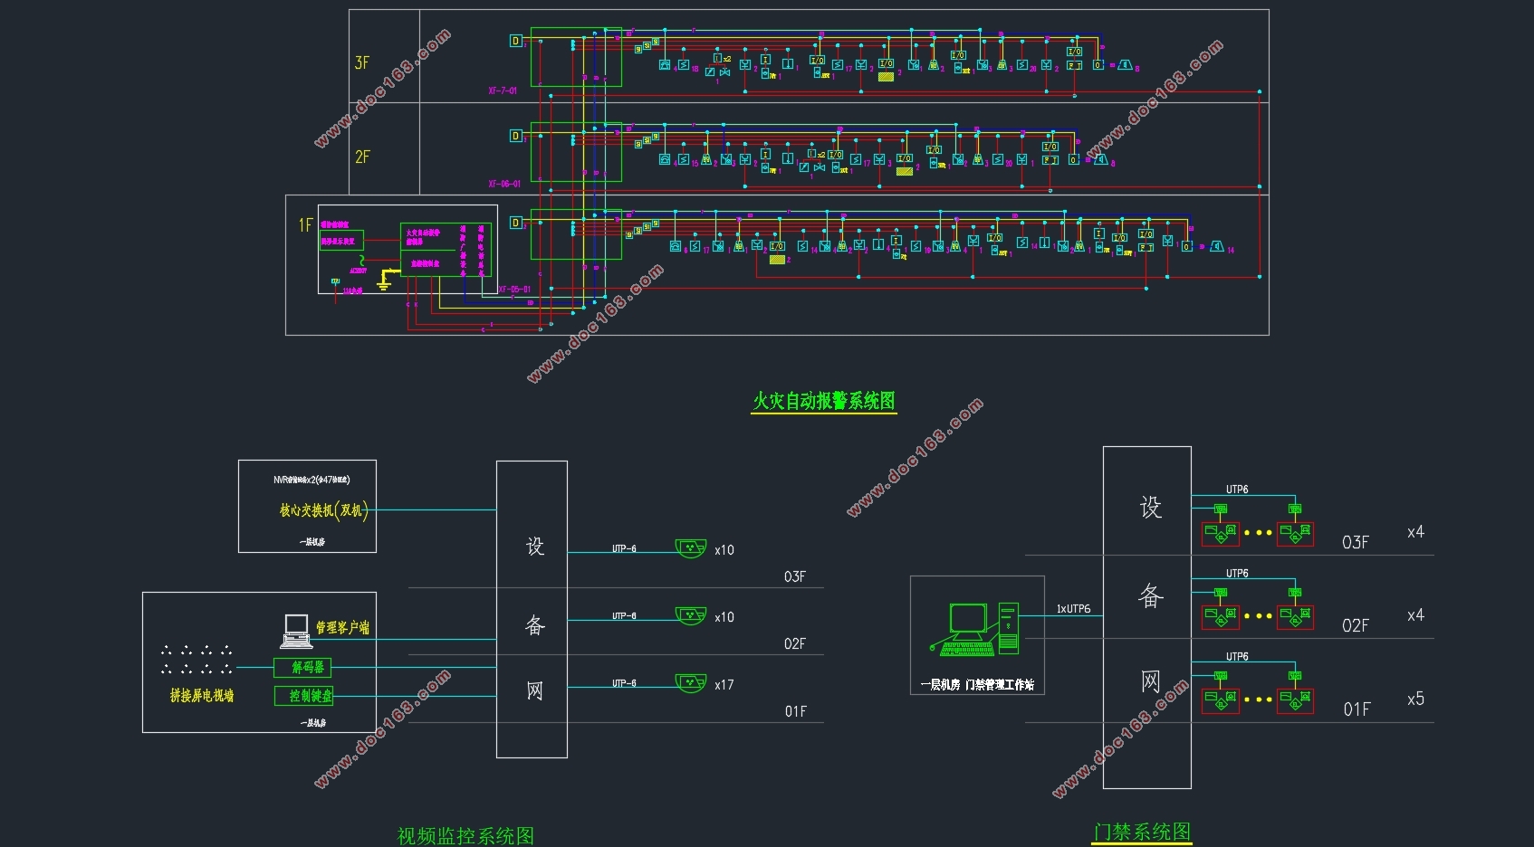1534x847 pixels.
Task: Click the left door controller box on access 01F row
Action: pyautogui.click(x=1220, y=700)
